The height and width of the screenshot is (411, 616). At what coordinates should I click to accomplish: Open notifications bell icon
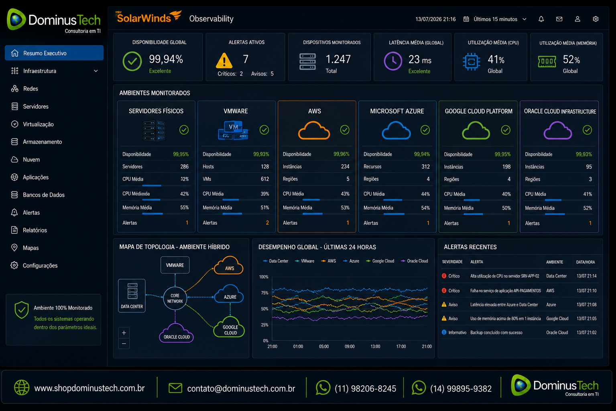(x=541, y=19)
